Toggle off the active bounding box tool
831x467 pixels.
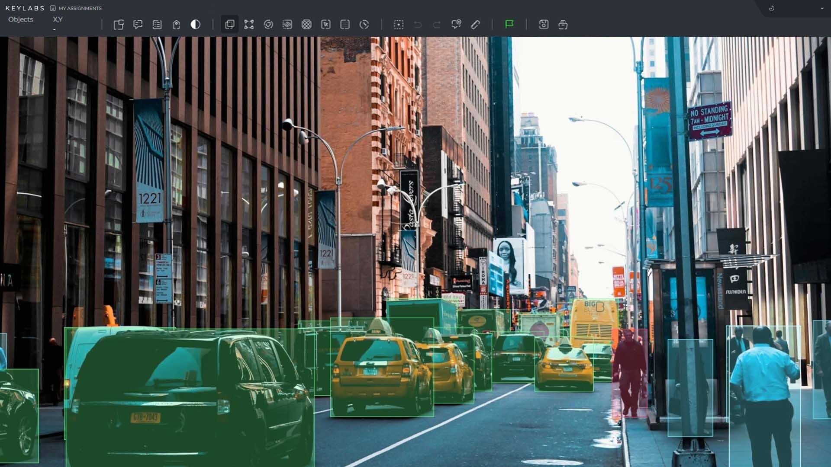[x=229, y=25]
